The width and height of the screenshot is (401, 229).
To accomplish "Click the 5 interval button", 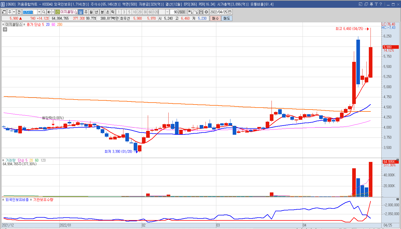I will [x=129, y=12].
